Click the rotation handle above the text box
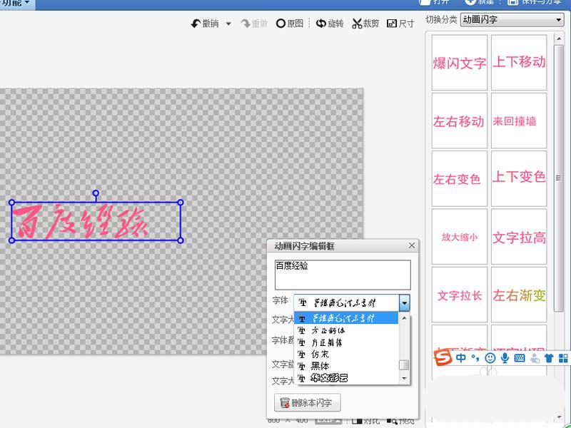The height and width of the screenshot is (428, 571). 96,193
